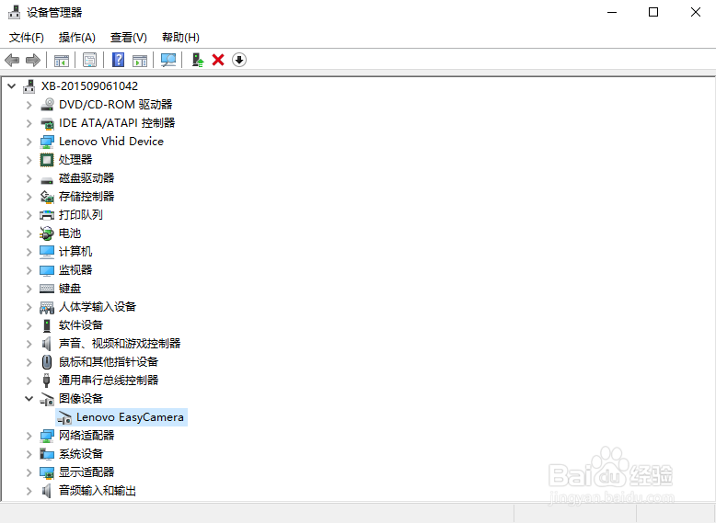Select the IDE ATA/ATAPI 控制器 label
Image resolution: width=716 pixels, height=523 pixels.
click(117, 122)
